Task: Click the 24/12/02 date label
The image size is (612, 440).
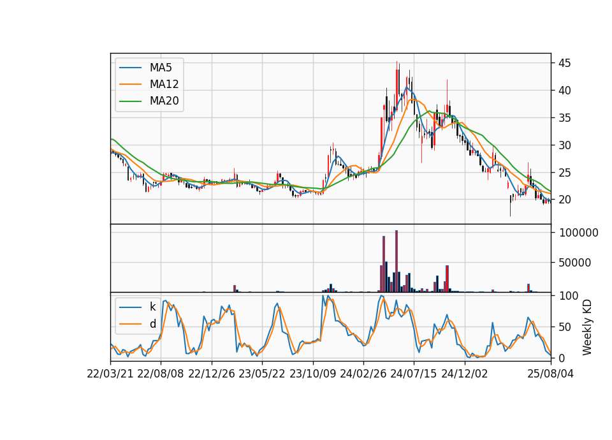Action: pyautogui.click(x=465, y=374)
